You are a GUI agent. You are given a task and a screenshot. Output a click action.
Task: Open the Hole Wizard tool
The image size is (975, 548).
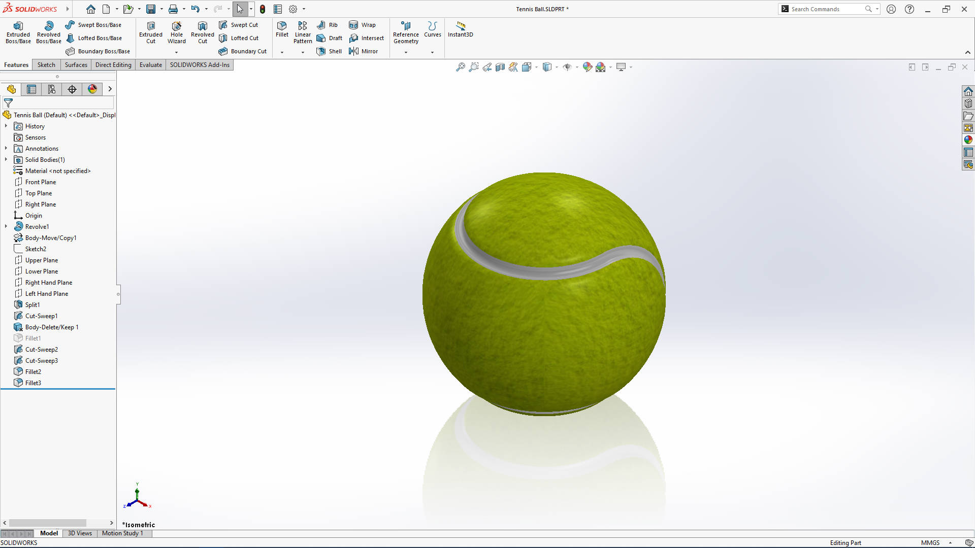(x=176, y=31)
